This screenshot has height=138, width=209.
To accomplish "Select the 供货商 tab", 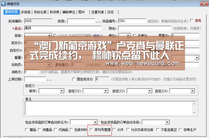I will tap(54, 12).
